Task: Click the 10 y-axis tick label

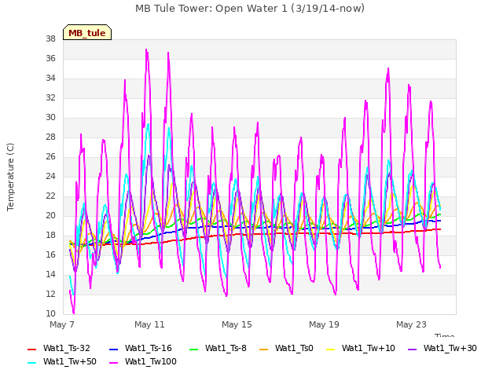Action: pyautogui.click(x=50, y=314)
